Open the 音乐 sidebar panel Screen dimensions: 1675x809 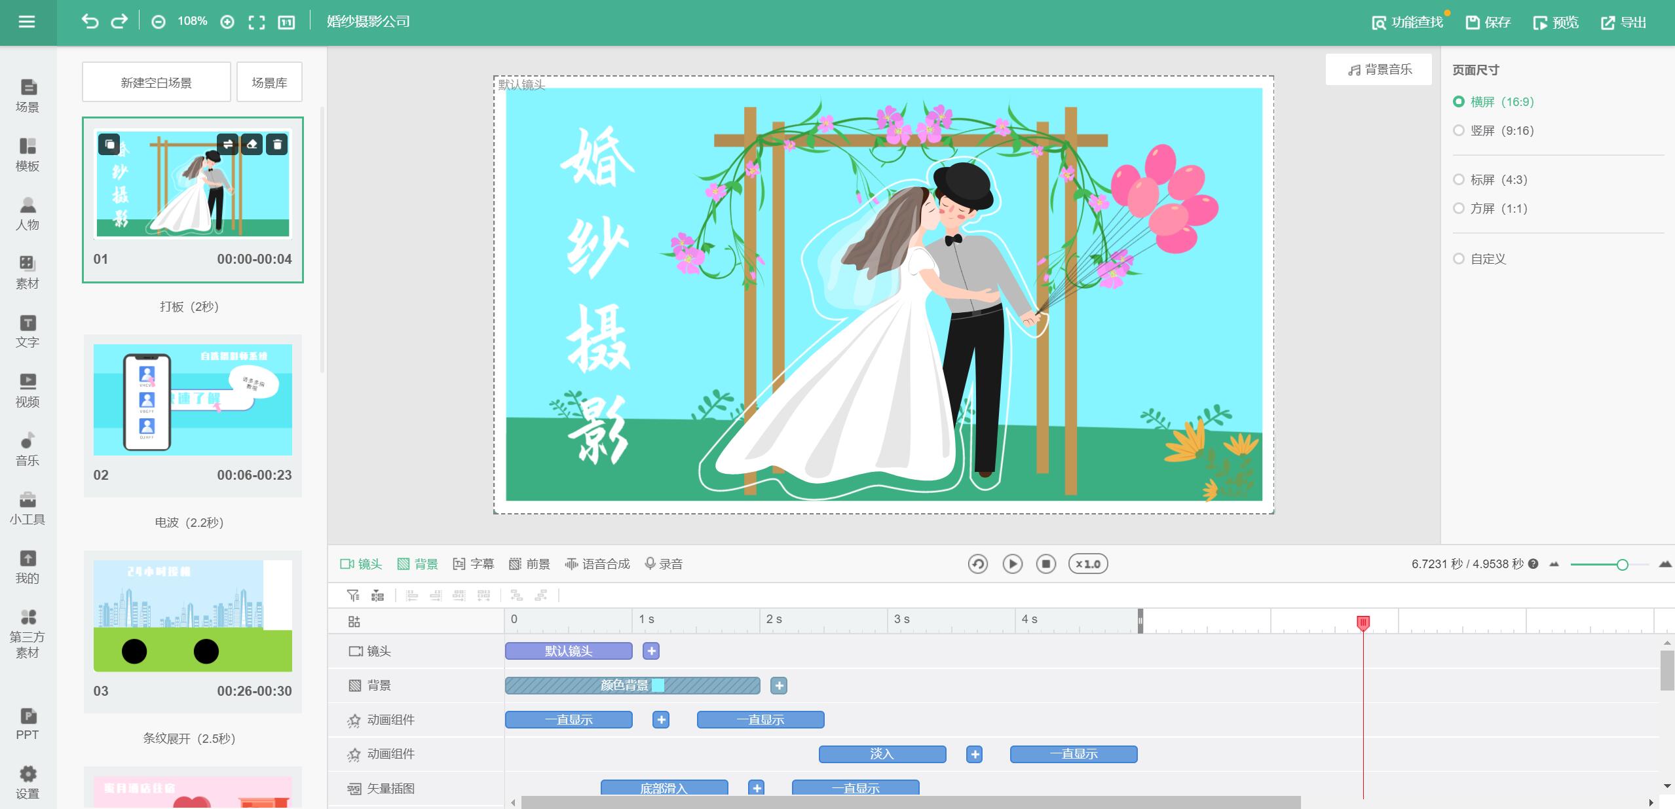pos(28,450)
